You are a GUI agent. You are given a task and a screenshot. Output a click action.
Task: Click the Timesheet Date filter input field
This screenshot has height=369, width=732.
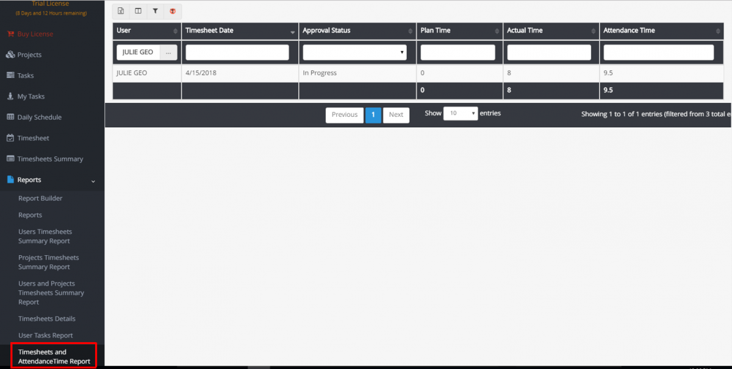tap(237, 52)
